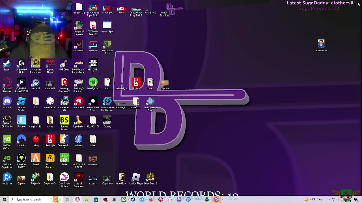Open Granny desktop icon
Screen dimensions: 362x203
(107, 122)
